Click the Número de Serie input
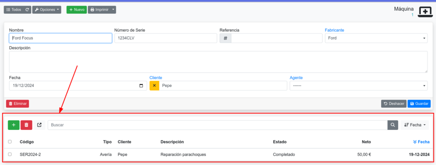Viewport: 436px width, 165px height. [x=166, y=38]
